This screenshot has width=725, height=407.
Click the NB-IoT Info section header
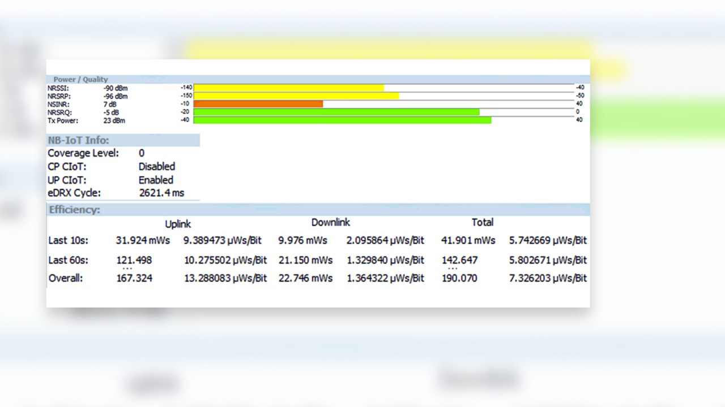pos(79,140)
